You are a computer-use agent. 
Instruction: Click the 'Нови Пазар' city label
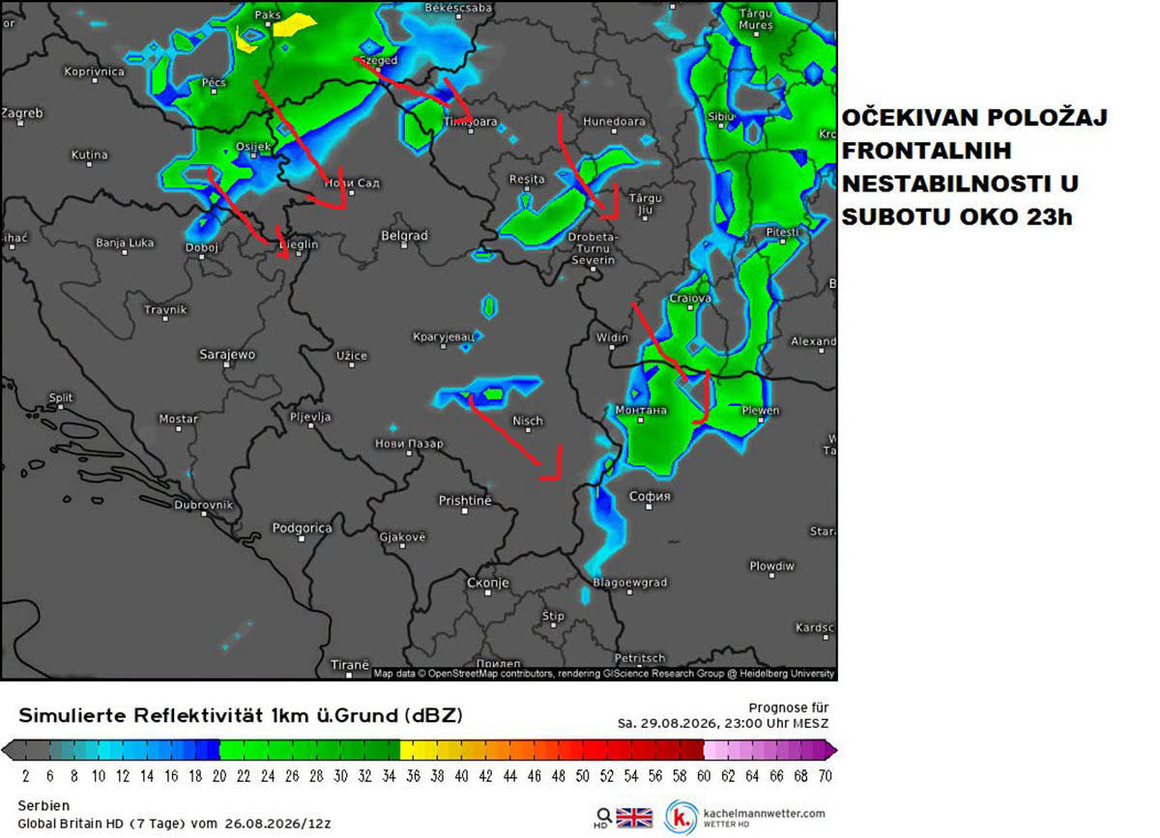409,444
